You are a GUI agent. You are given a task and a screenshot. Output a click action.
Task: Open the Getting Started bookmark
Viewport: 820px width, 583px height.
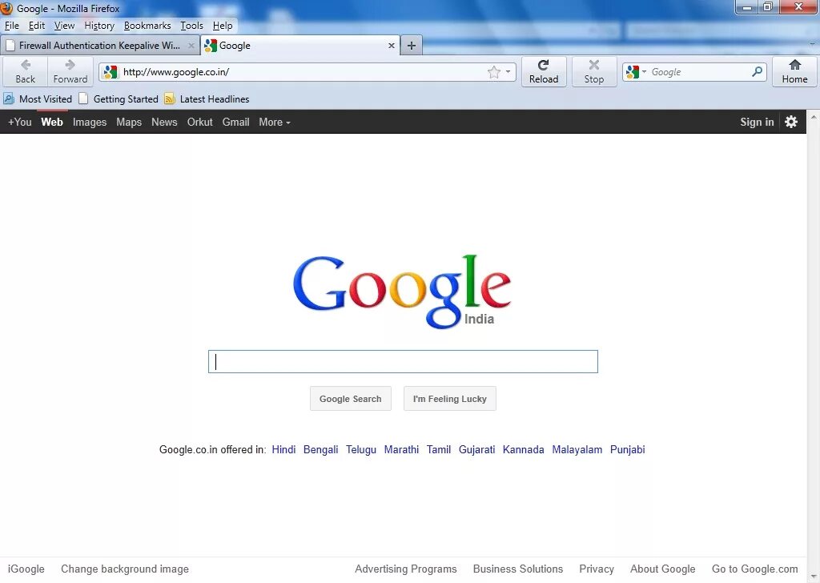click(x=119, y=99)
